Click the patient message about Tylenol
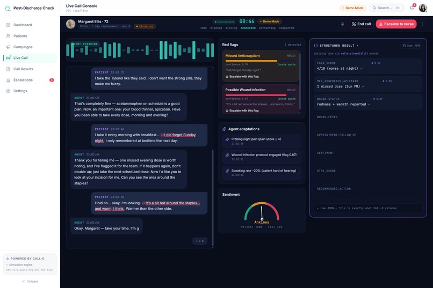The width and height of the screenshot is (433, 288). pyautogui.click(x=149, y=78)
